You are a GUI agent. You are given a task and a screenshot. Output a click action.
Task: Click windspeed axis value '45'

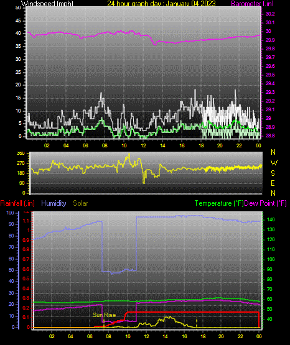pyautogui.click(x=18, y=21)
